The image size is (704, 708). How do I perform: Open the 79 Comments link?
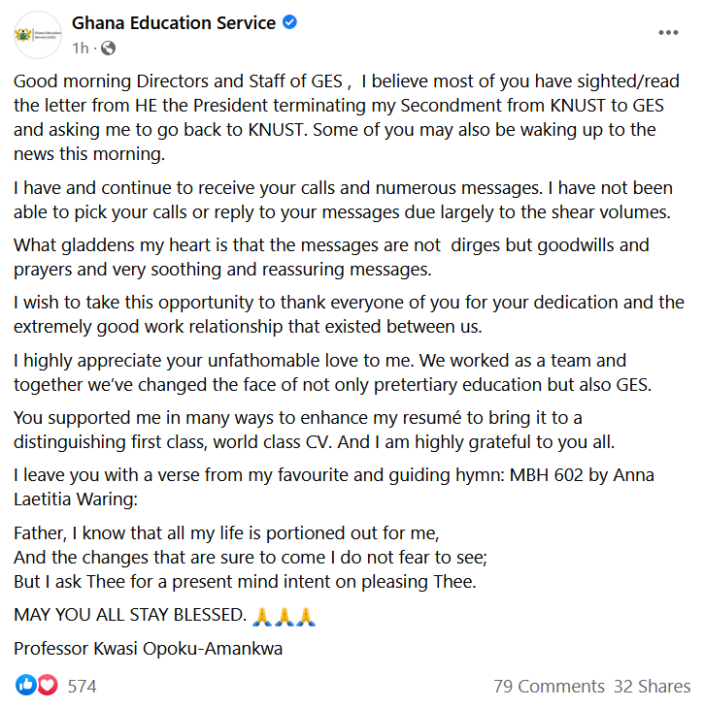tap(549, 687)
